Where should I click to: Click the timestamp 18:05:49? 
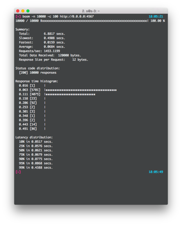[x=156, y=172]
